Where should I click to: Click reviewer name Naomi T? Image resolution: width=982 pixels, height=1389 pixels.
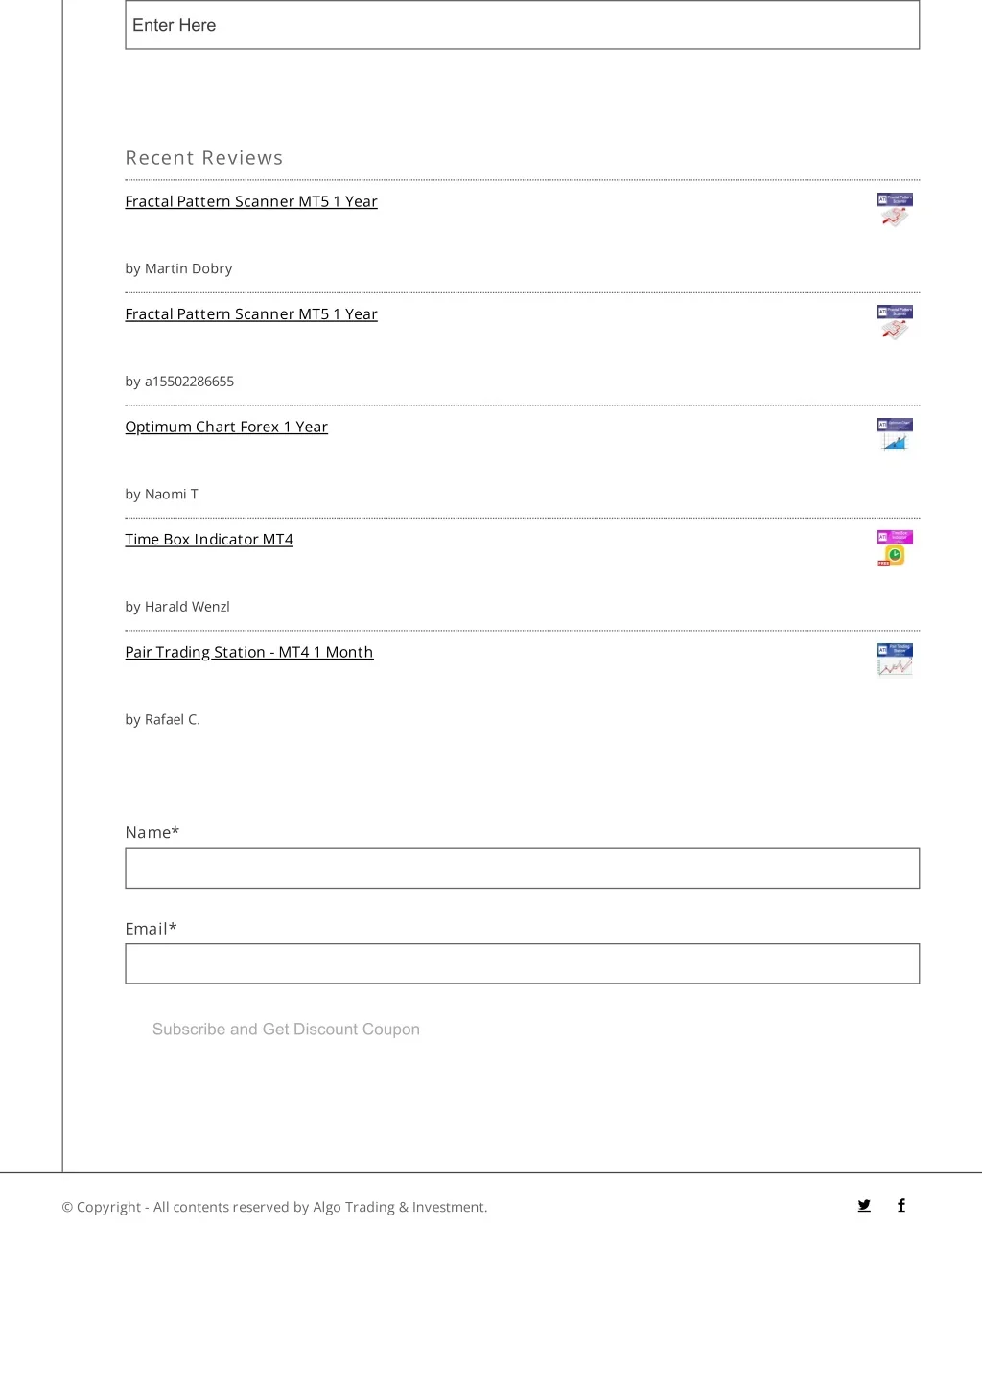click(x=172, y=495)
